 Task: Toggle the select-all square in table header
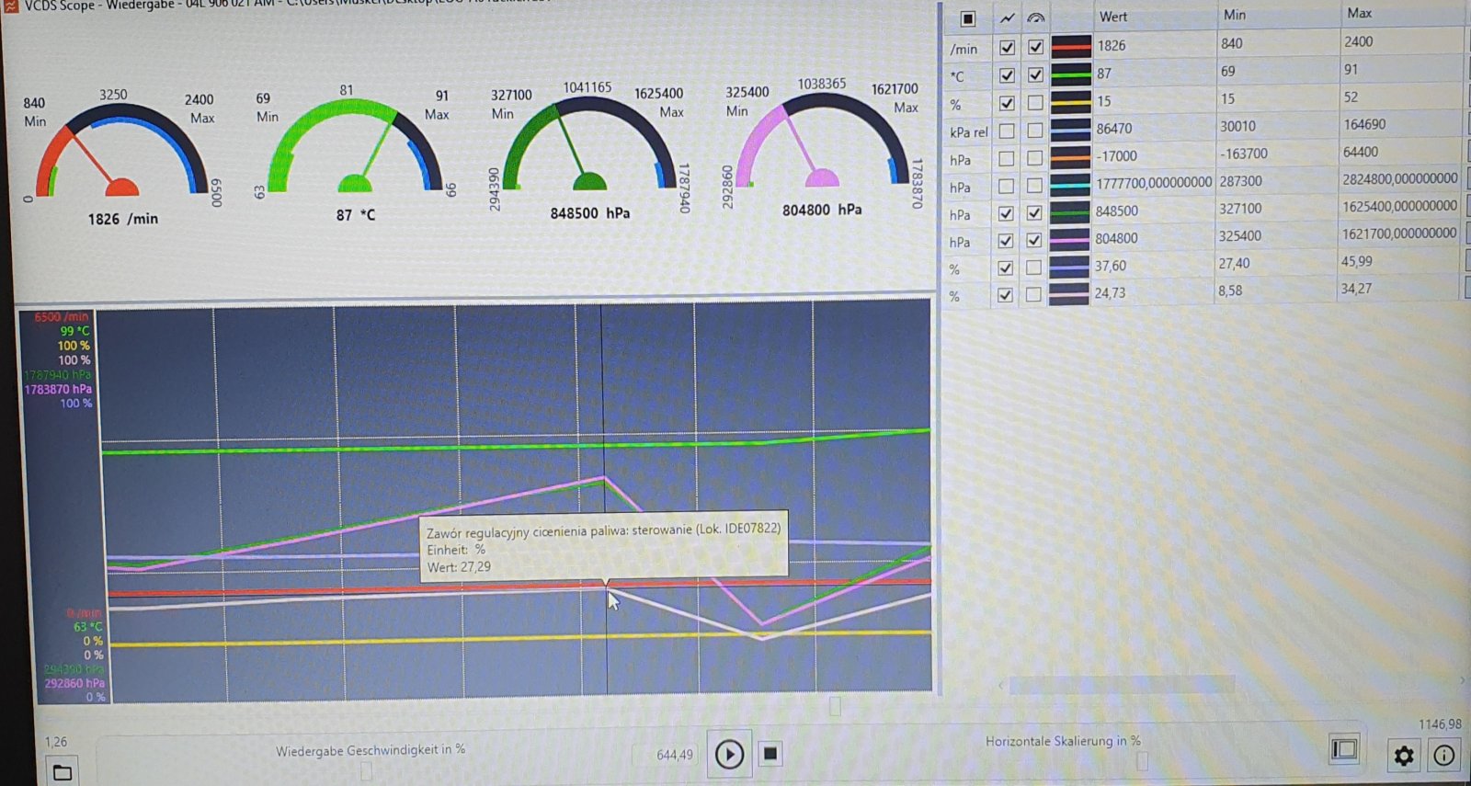pos(967,18)
